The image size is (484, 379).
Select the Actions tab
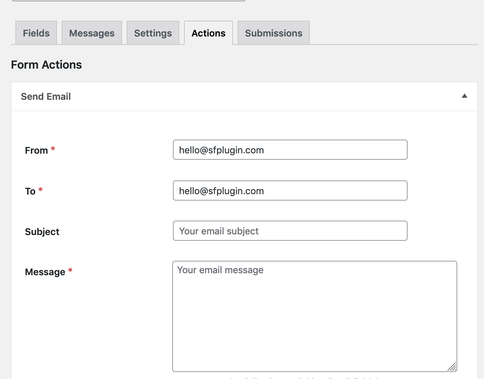208,33
